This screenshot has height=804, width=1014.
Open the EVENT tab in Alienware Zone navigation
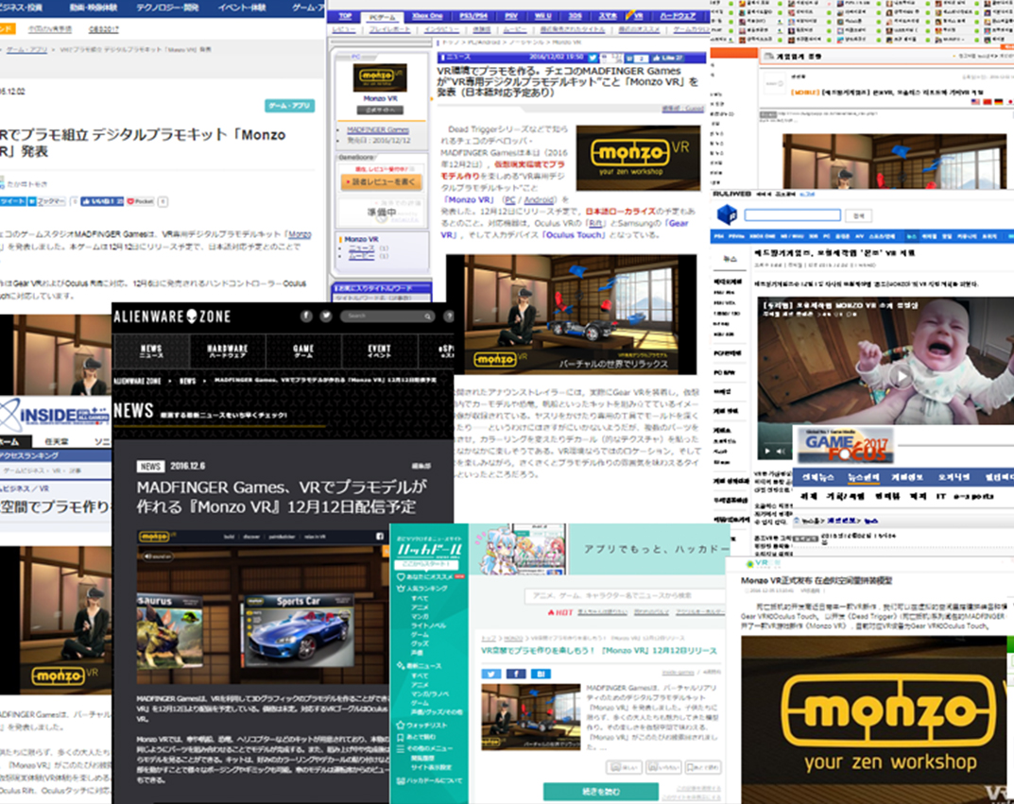379,351
